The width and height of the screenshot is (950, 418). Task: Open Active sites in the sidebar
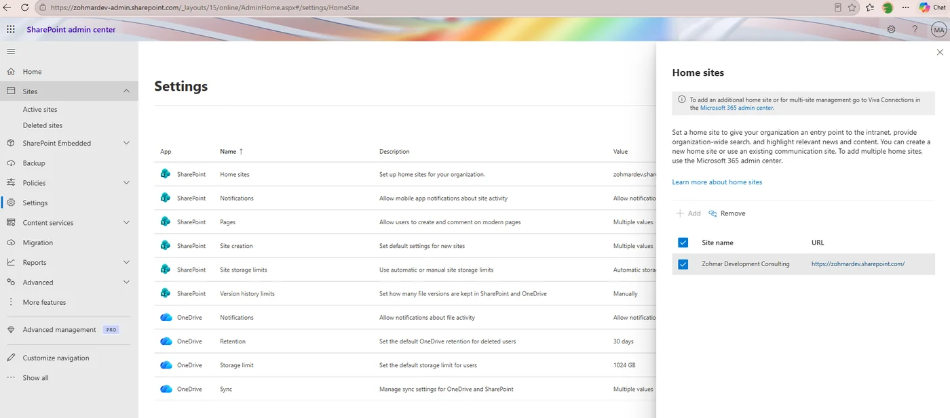point(40,109)
